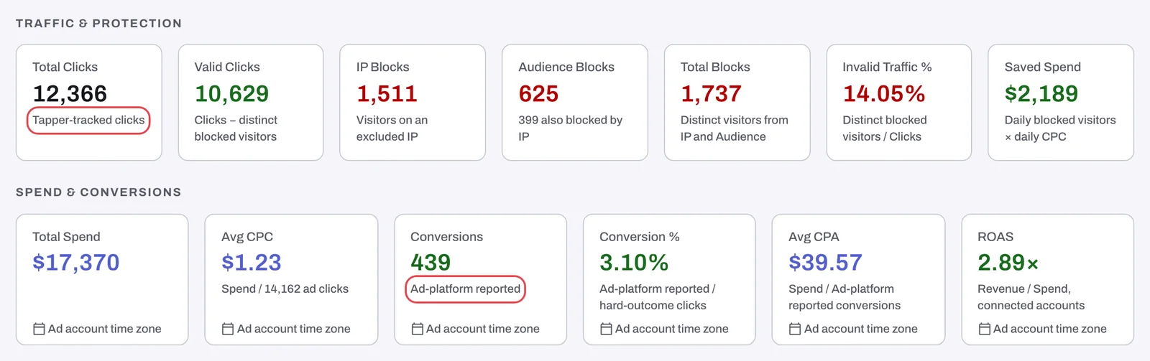
Task: Click the Conversion % value 3.10%
Action: click(x=634, y=263)
